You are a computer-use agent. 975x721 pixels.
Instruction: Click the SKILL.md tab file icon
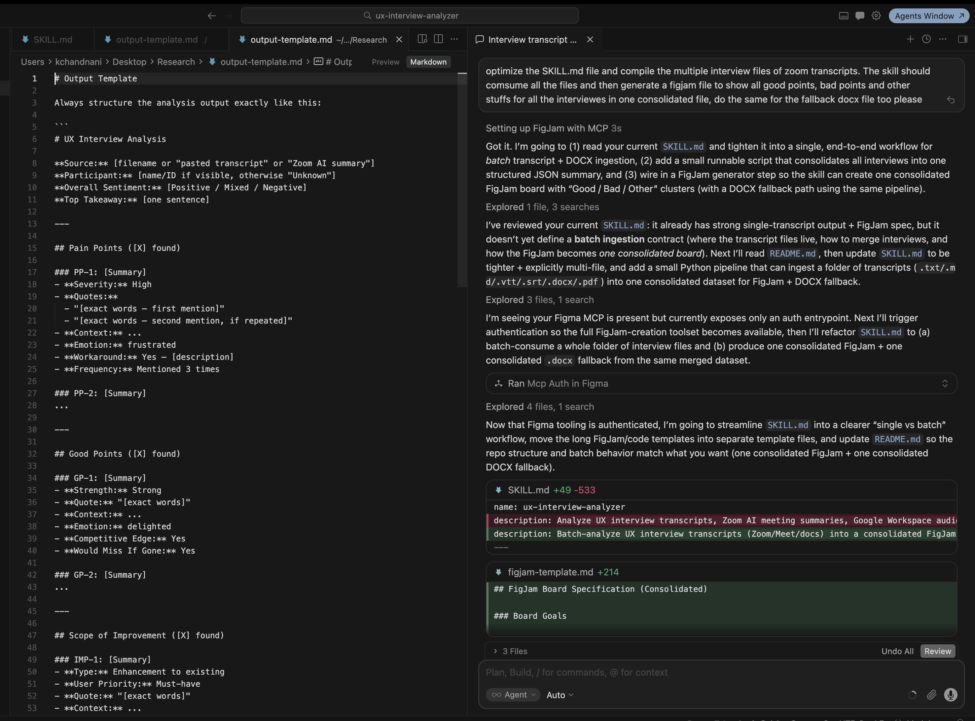(x=25, y=39)
